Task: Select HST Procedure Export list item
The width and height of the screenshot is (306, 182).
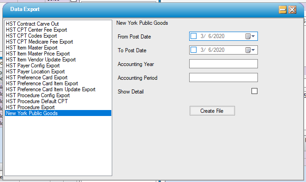Action: pyautogui.click(x=58, y=107)
